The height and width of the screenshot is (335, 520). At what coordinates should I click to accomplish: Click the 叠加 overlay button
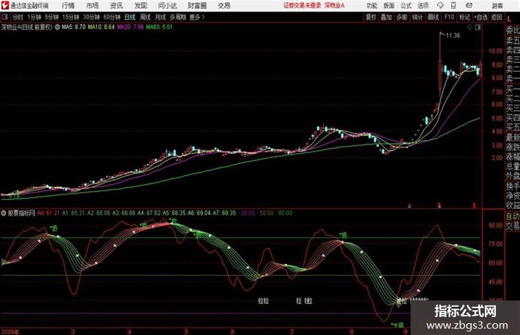click(x=386, y=17)
